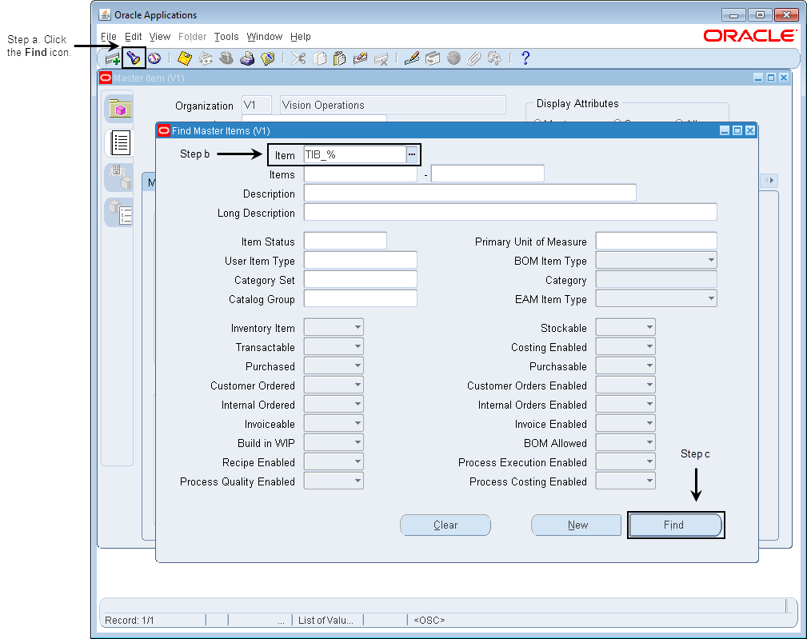Select the organization assignment cubes sidebar icon
Screen dimensions: 807x639
(x=120, y=177)
